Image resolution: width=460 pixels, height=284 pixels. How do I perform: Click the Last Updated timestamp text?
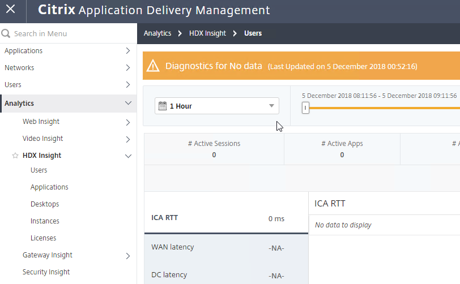pyautogui.click(x=343, y=67)
